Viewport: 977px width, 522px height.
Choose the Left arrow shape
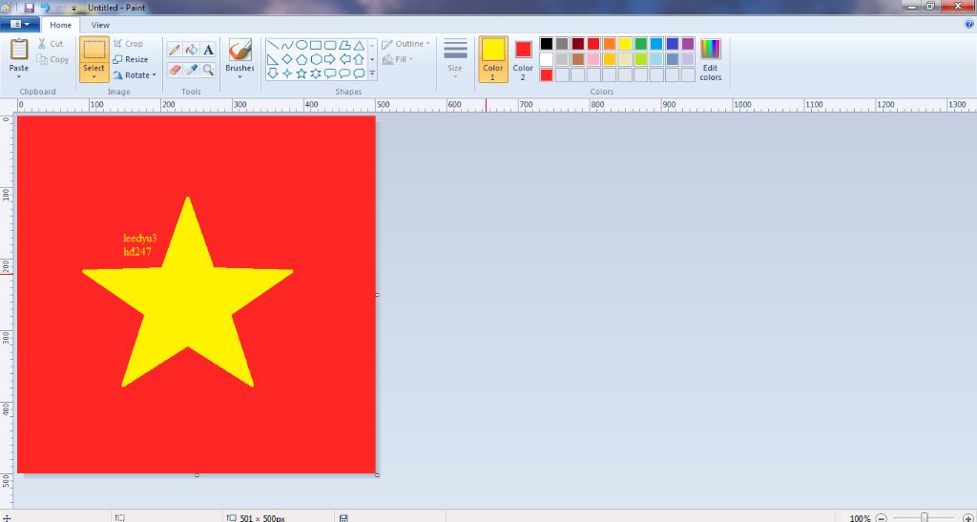coord(344,60)
